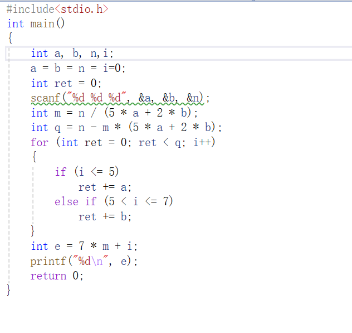Click the 'int ret = 0;' statement

click(x=66, y=83)
